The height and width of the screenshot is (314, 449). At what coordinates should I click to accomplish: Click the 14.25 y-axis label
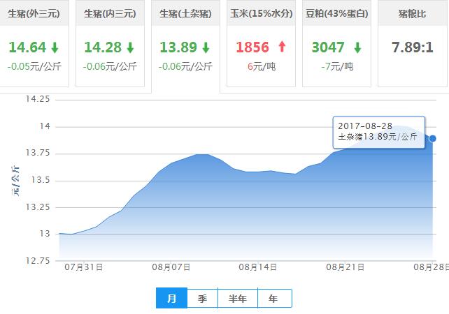pyautogui.click(x=38, y=99)
